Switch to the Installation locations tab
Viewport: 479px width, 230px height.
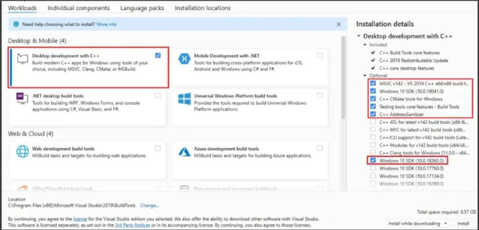(202, 8)
